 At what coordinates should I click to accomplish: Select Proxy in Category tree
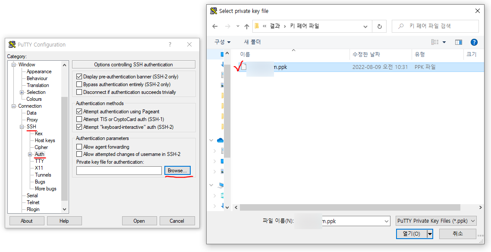click(32, 120)
